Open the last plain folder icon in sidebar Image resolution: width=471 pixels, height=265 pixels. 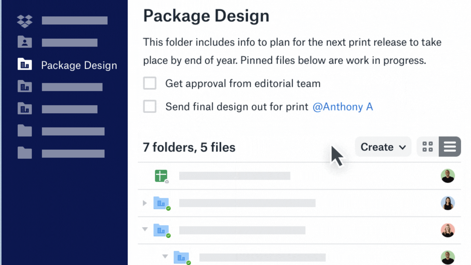coord(25,153)
